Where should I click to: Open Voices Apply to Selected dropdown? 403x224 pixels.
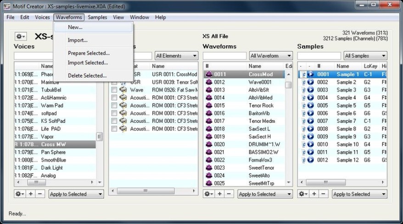(76, 194)
